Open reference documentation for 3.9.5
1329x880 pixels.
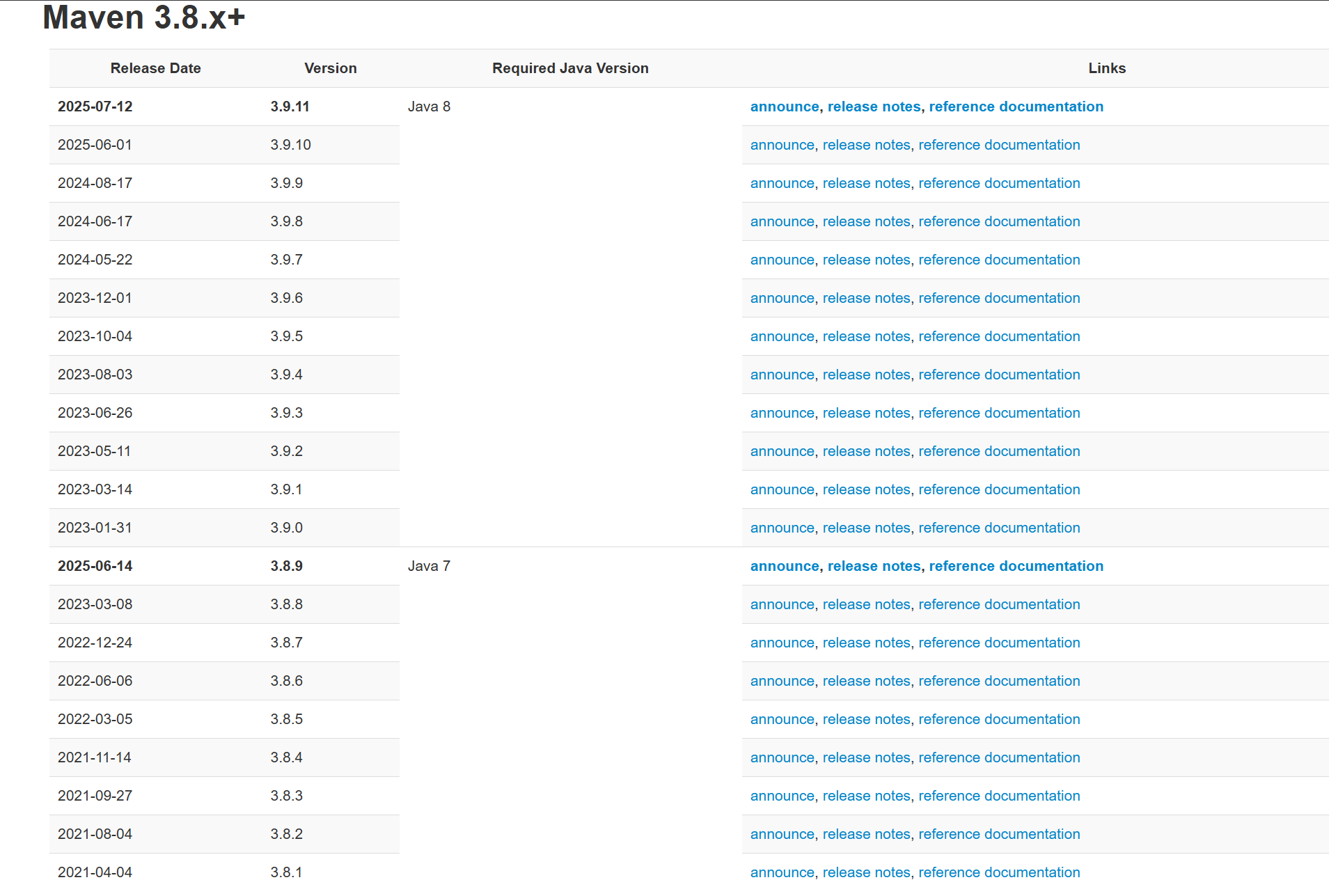[x=999, y=336]
